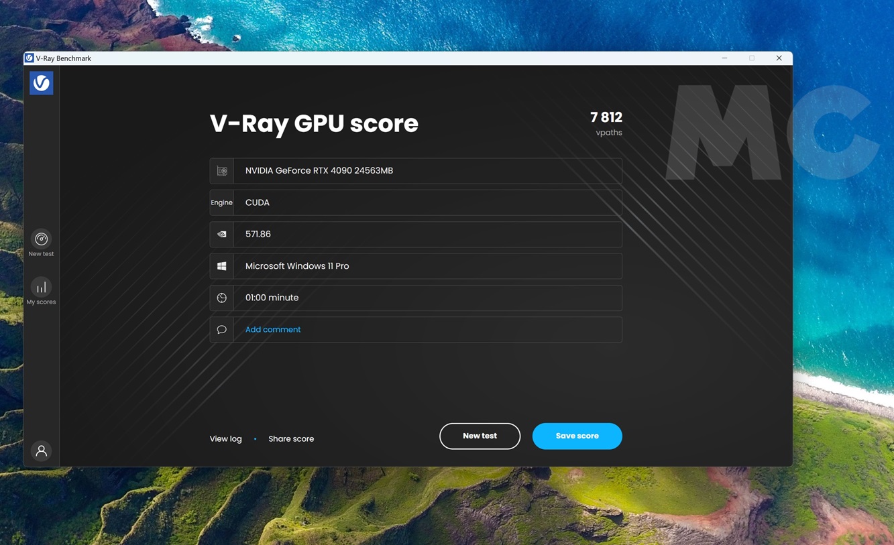Click the NVIDIA driver icon beside 571.86
The width and height of the screenshot is (894, 545).
coord(222,235)
